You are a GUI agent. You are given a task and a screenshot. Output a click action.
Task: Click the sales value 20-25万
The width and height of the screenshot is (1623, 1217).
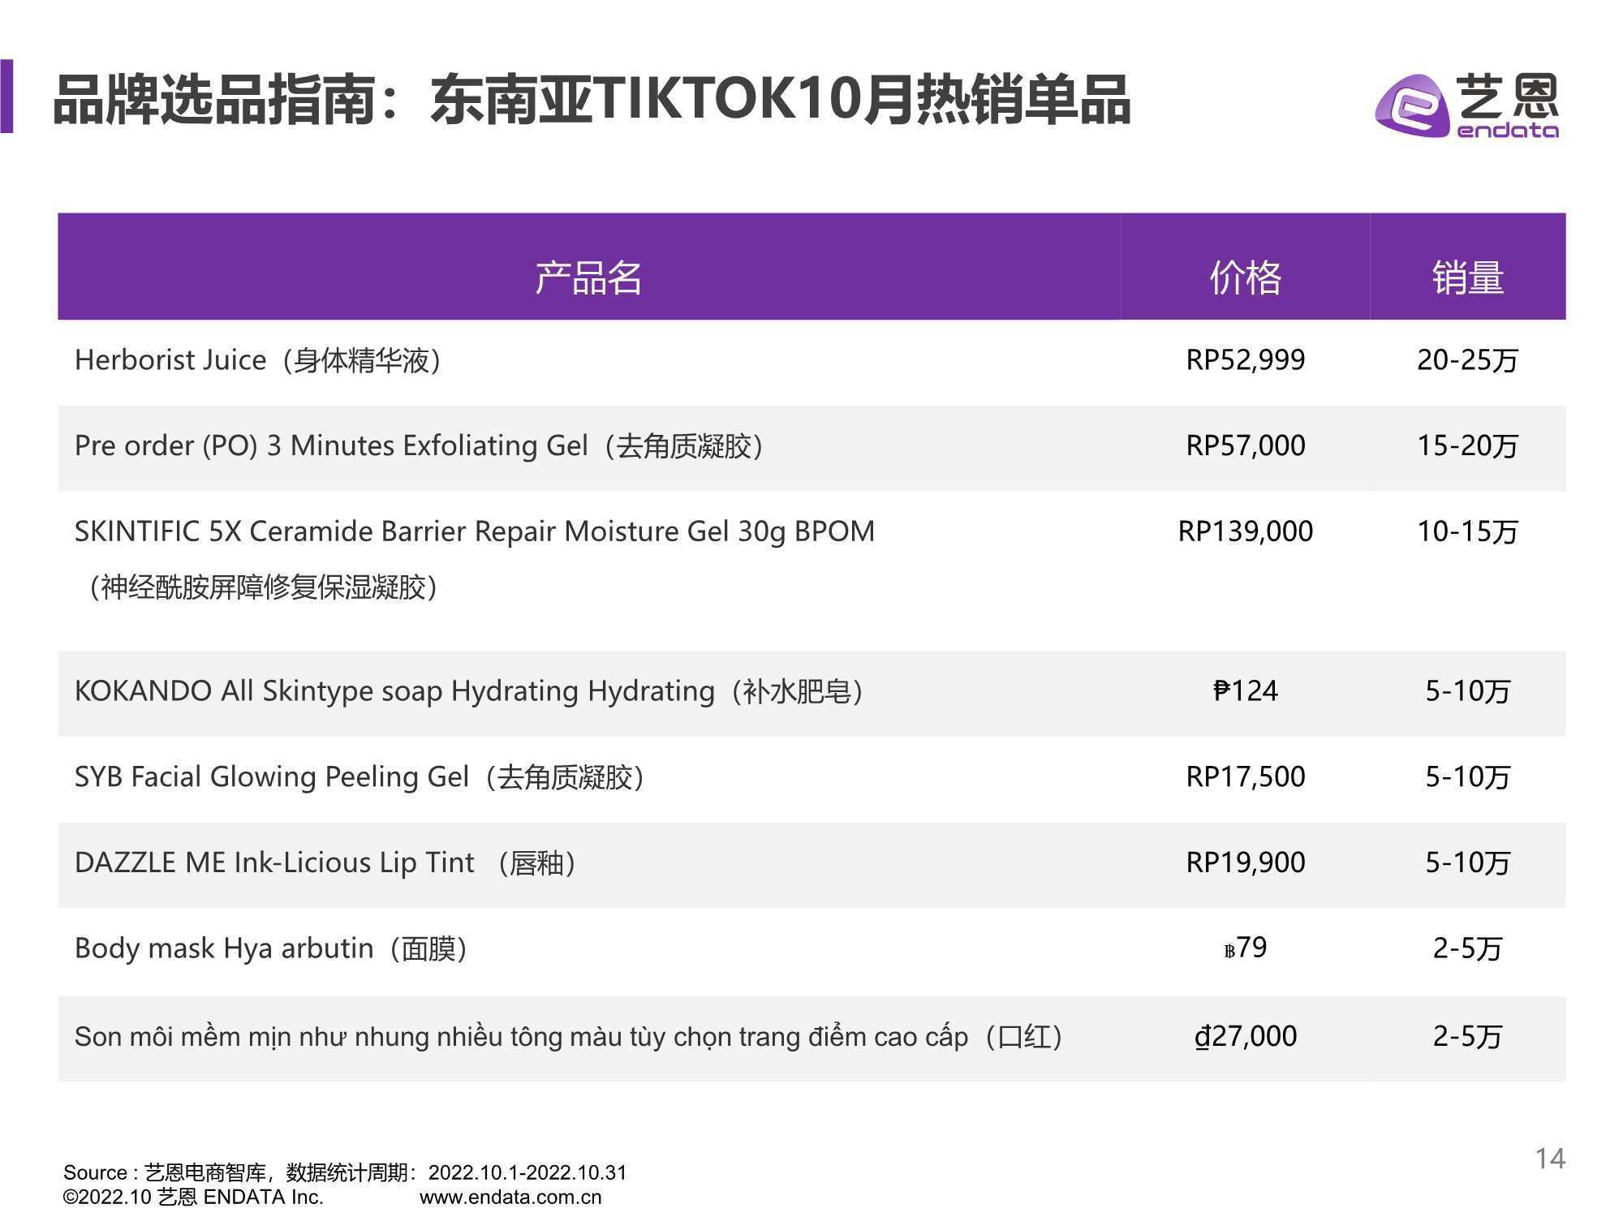(x=1468, y=360)
